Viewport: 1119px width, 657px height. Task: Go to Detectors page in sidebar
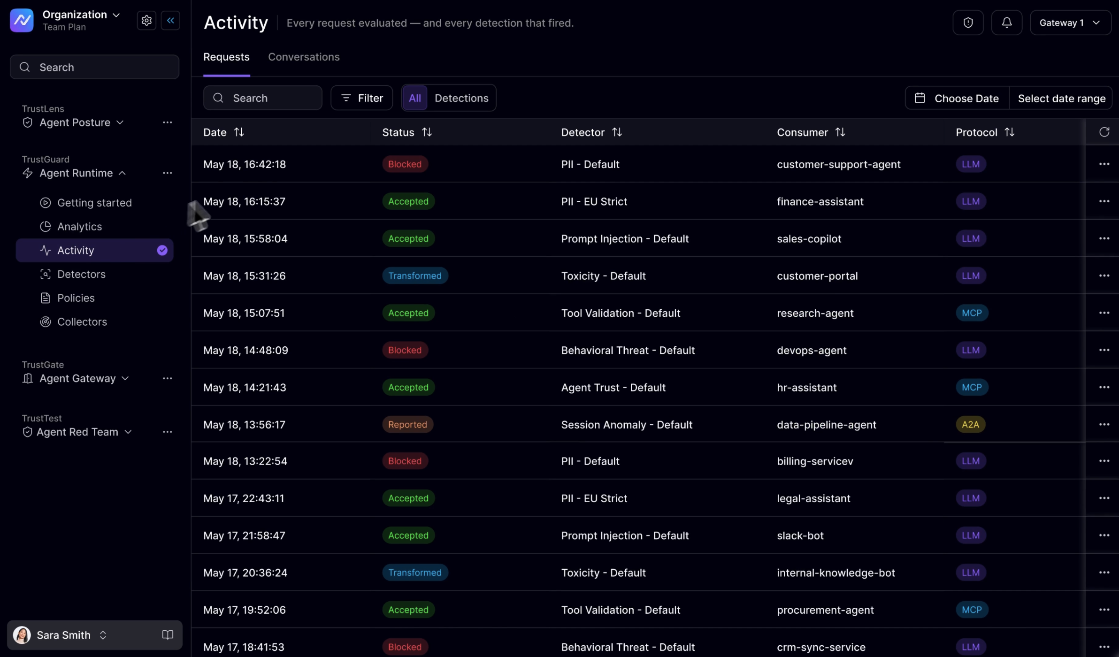click(94, 274)
